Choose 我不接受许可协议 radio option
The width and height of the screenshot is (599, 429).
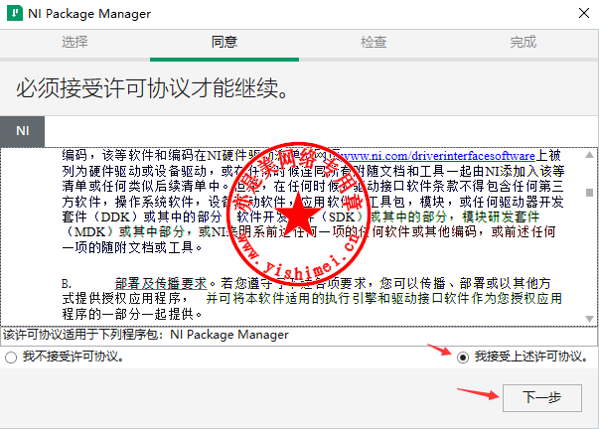coord(11,357)
